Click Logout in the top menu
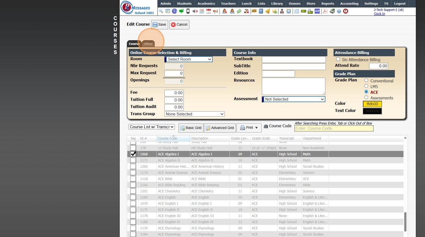The height and width of the screenshot is (237, 425). pyautogui.click(x=400, y=3)
